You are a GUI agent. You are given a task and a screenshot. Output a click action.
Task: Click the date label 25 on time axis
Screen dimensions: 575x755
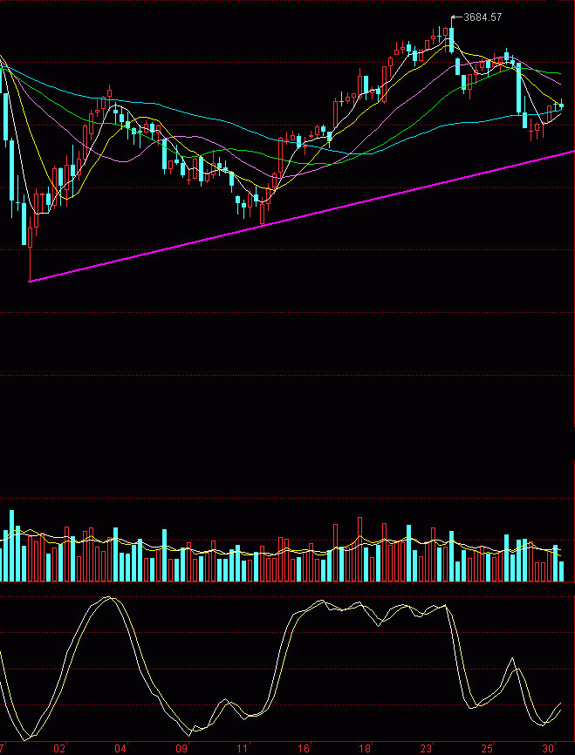tap(487, 749)
